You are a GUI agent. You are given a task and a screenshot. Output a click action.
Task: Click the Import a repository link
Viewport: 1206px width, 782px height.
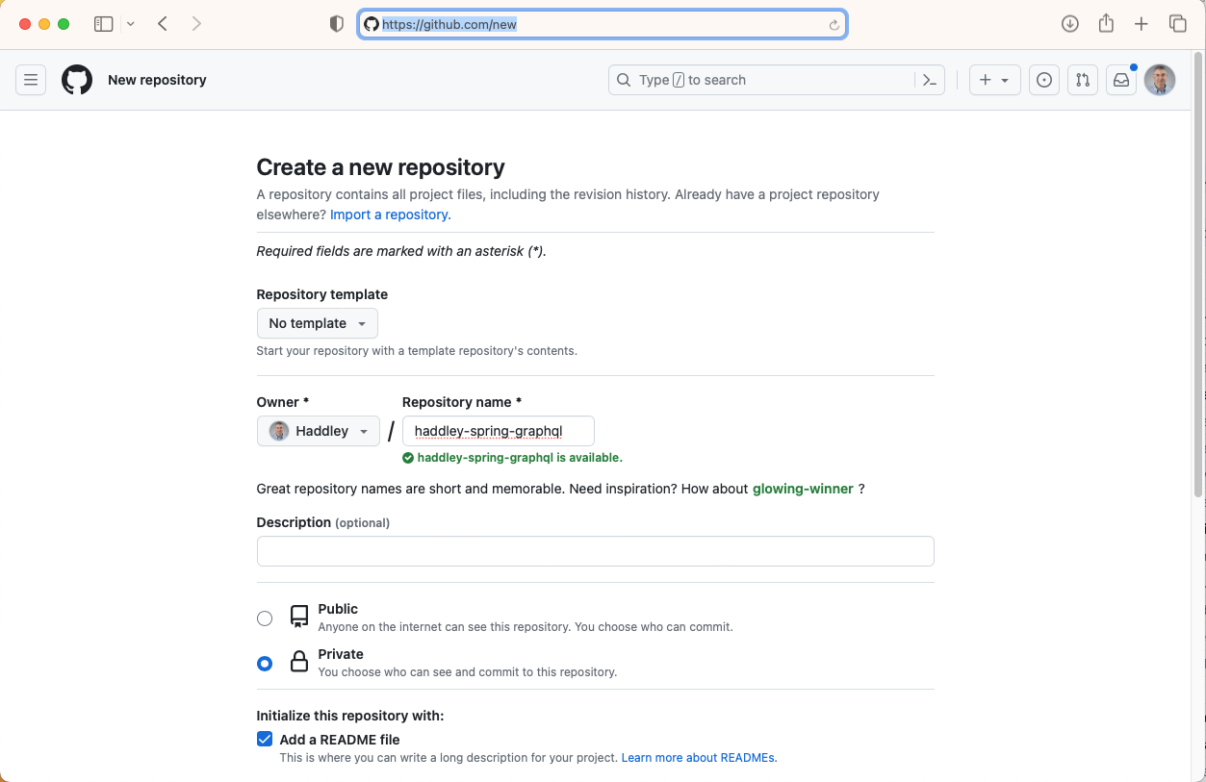coord(390,214)
